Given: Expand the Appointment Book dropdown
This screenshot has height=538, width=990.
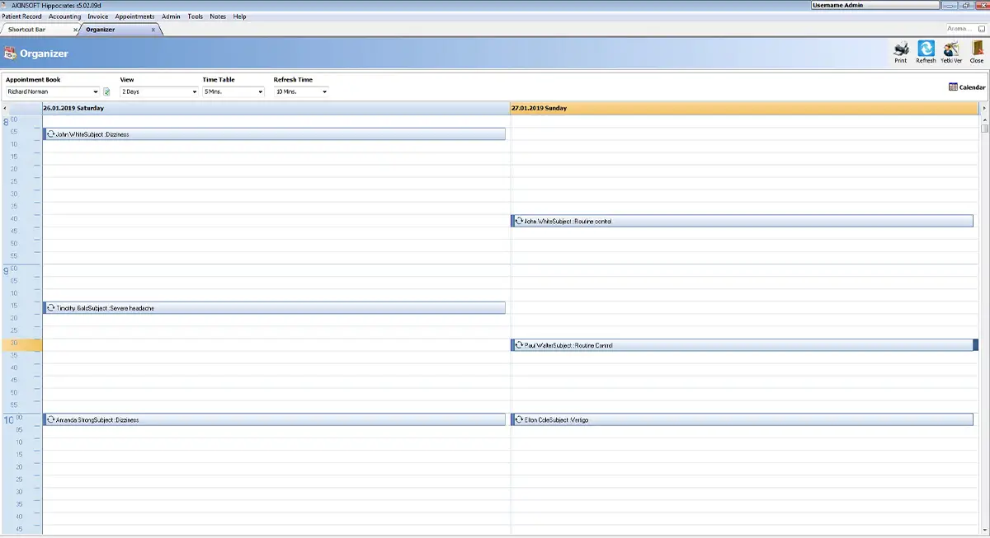Looking at the screenshot, I should pyautogui.click(x=96, y=91).
